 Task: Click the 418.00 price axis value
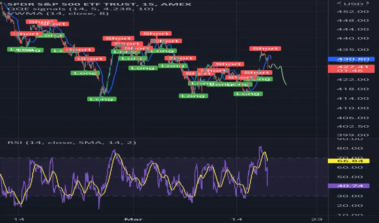(x=353, y=89)
